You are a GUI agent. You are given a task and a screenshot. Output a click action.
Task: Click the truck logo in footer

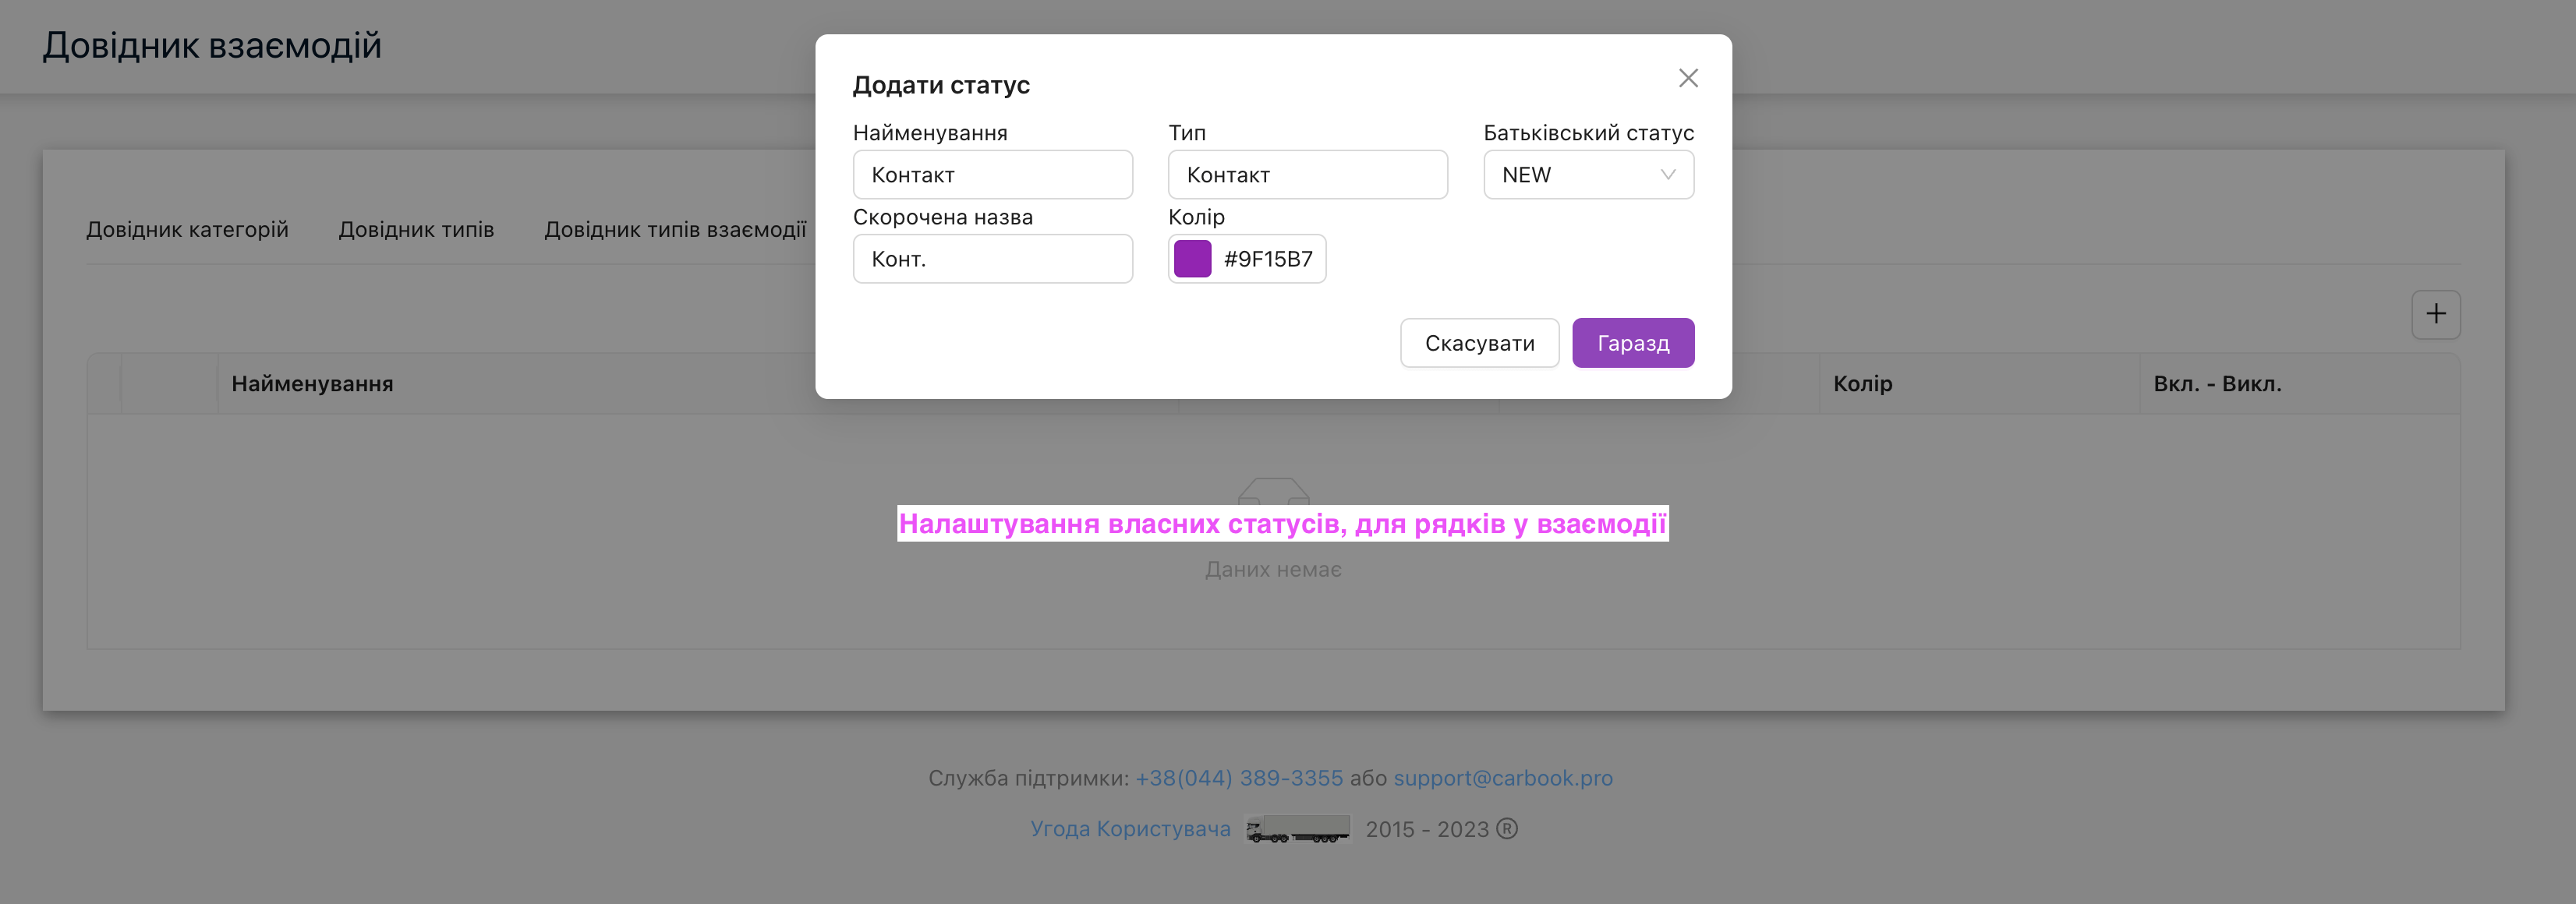pyautogui.click(x=1297, y=830)
